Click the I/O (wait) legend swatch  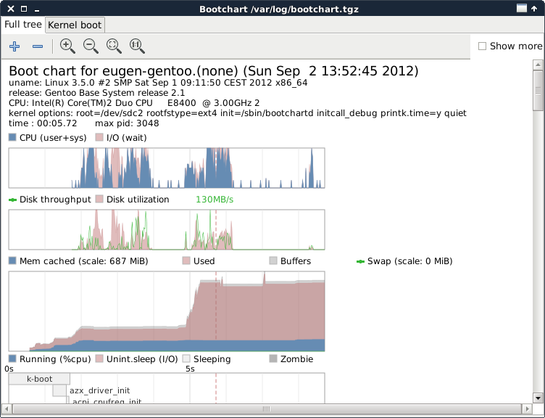99,137
